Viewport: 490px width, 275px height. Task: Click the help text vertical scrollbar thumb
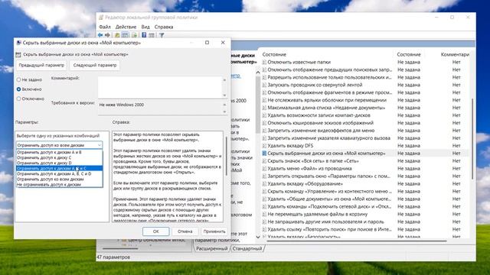[x=227, y=156]
